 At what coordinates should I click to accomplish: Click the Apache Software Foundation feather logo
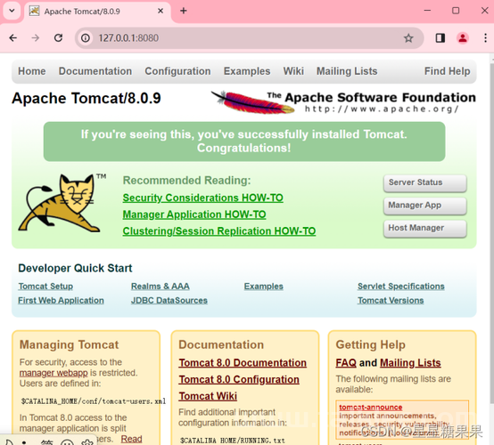point(252,102)
